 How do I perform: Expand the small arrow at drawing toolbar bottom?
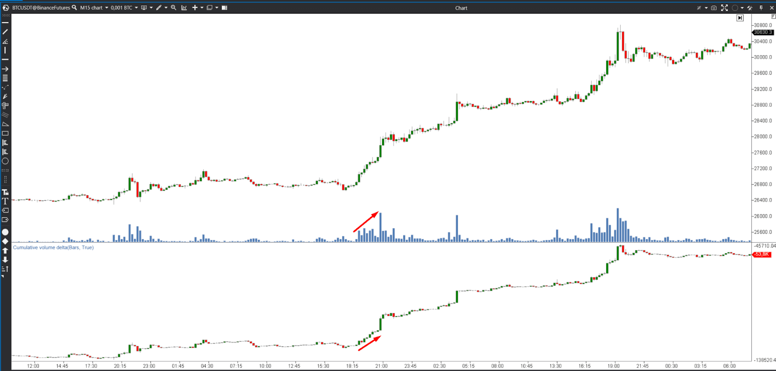[x=3, y=277]
